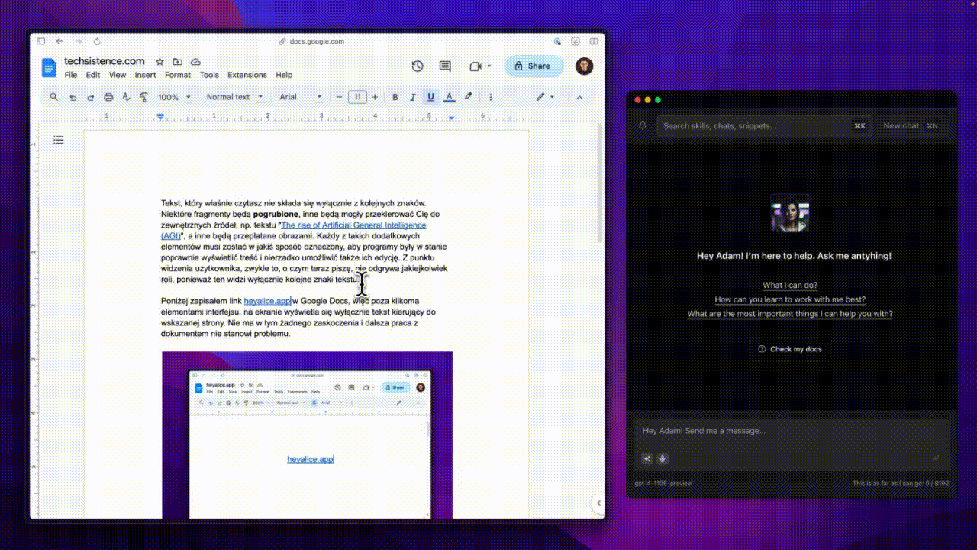The width and height of the screenshot is (977, 550).
Task: Undo the last edit
Action: (73, 97)
